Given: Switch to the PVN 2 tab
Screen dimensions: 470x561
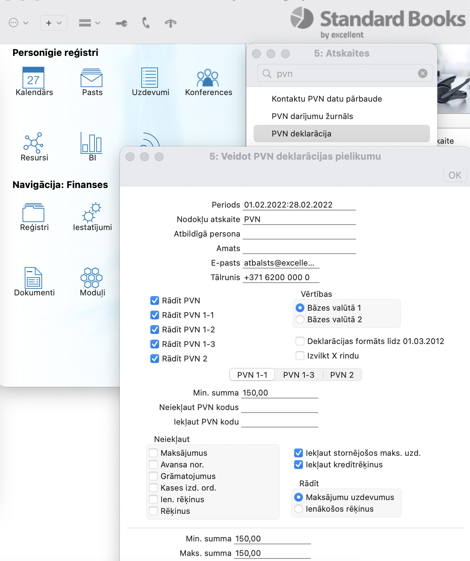Looking at the screenshot, I should click(342, 375).
